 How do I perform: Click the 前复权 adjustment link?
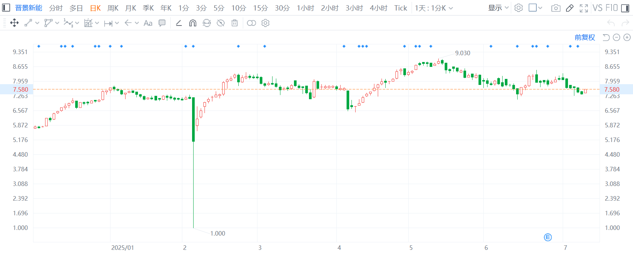click(x=585, y=37)
